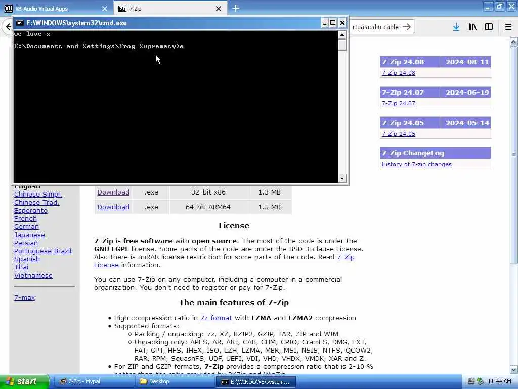The image size is (518, 389).
Task: Select Thai language link
Action: [x=21, y=267]
